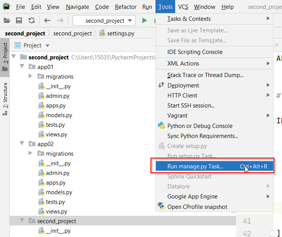
Task: Open the Run menu
Action: click(147, 7)
